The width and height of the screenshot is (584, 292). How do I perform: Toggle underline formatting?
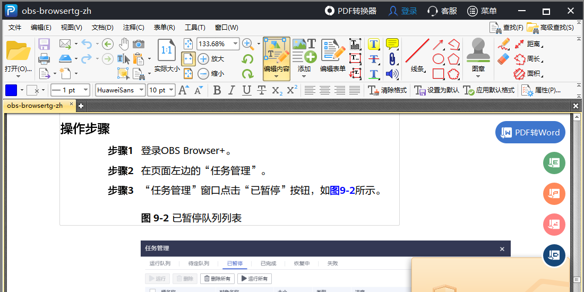click(x=246, y=90)
